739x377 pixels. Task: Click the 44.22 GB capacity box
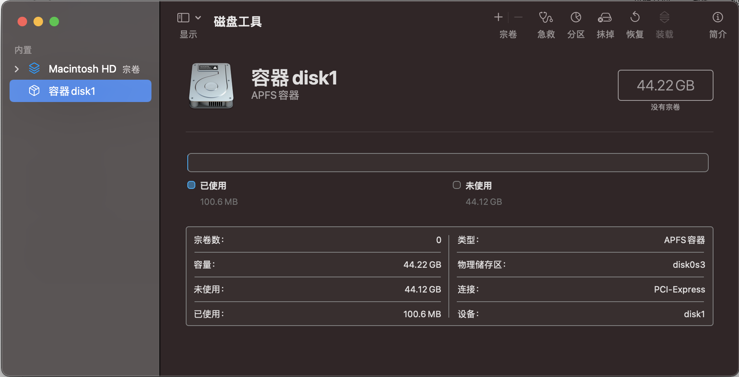(x=665, y=85)
